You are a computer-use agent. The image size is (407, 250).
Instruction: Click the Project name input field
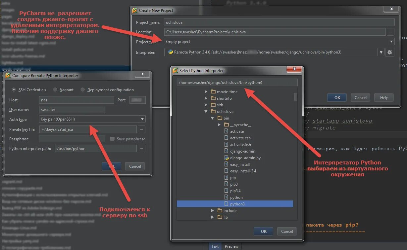279,22
